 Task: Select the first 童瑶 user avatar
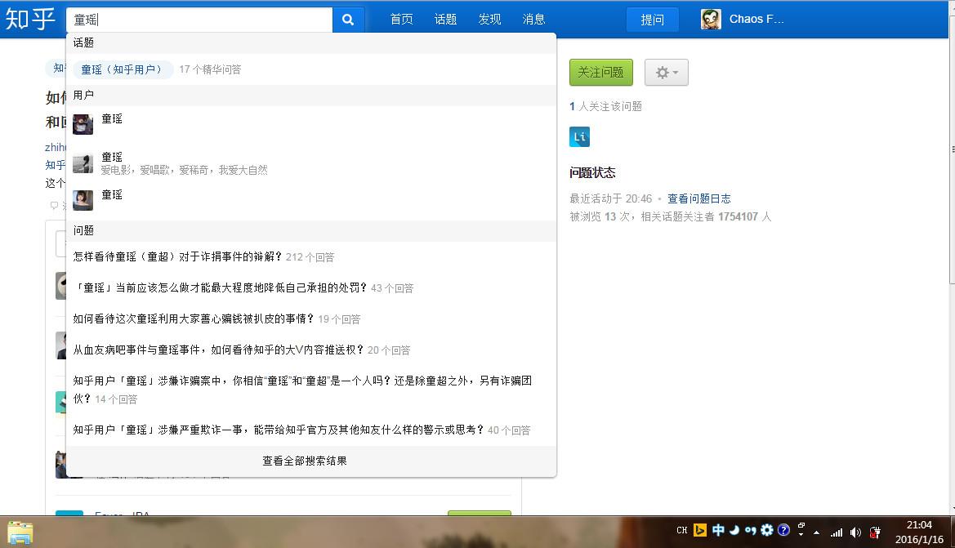click(x=83, y=124)
